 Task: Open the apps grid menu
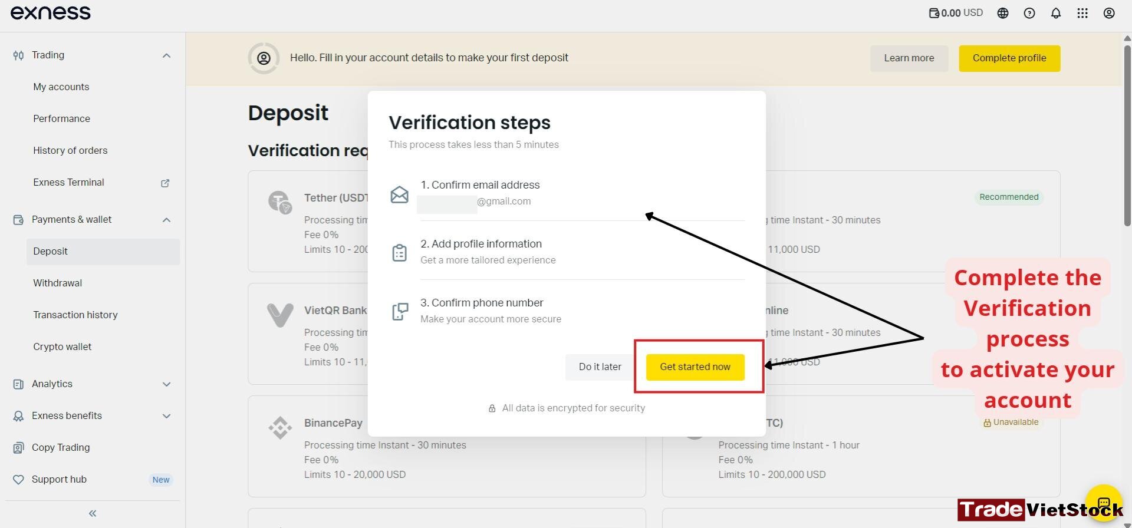1082,13
